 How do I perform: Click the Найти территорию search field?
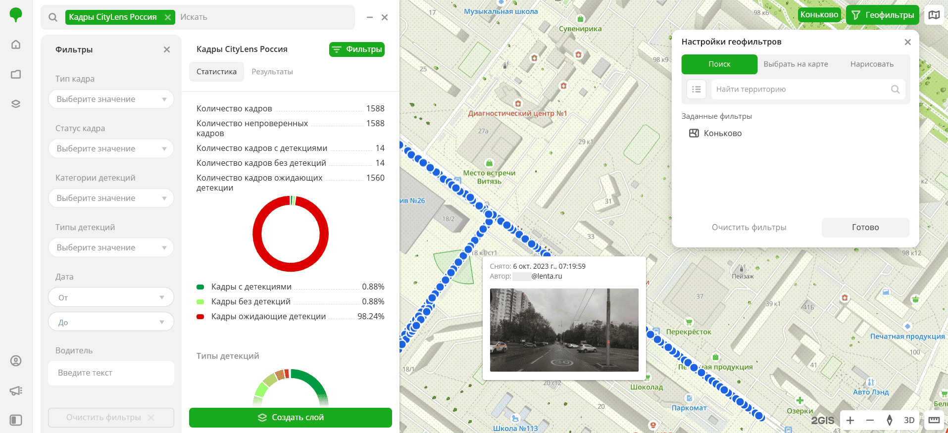click(800, 90)
